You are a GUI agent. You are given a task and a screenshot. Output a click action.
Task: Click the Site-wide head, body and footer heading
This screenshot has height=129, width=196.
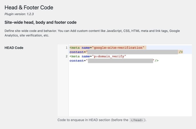coord(40,22)
